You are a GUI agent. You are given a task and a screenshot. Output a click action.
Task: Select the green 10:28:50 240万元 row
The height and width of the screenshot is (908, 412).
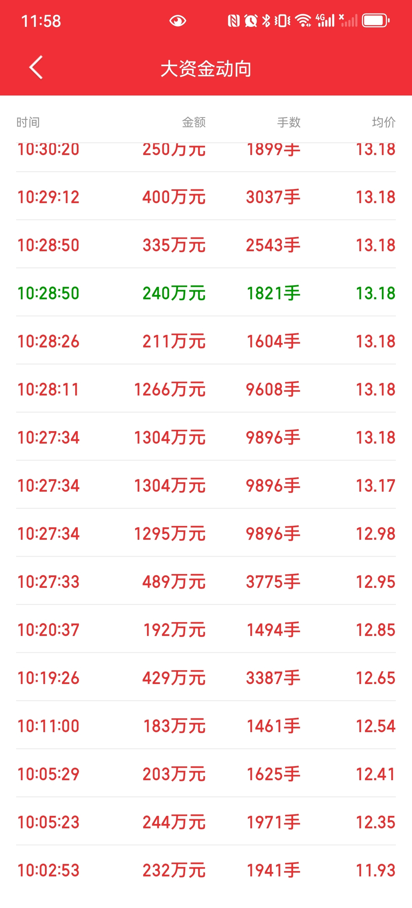tap(206, 293)
